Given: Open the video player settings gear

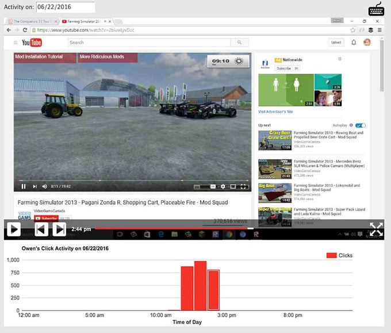Looking at the screenshot, I should pyautogui.click(x=223, y=186).
